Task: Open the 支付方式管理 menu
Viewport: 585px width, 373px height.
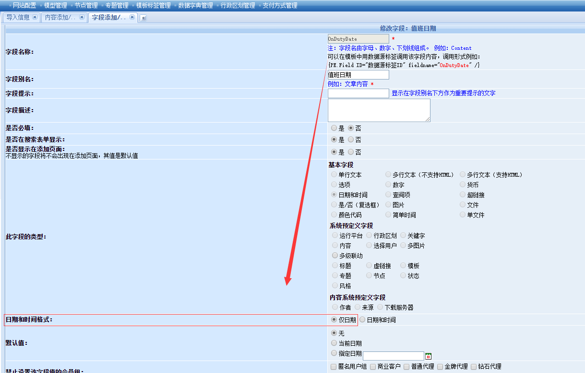Action: coord(280,6)
